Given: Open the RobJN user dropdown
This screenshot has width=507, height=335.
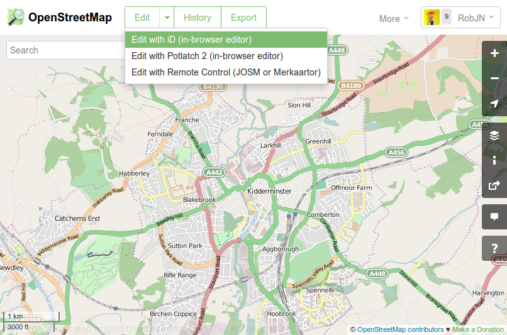Looking at the screenshot, I should pyautogui.click(x=476, y=18).
